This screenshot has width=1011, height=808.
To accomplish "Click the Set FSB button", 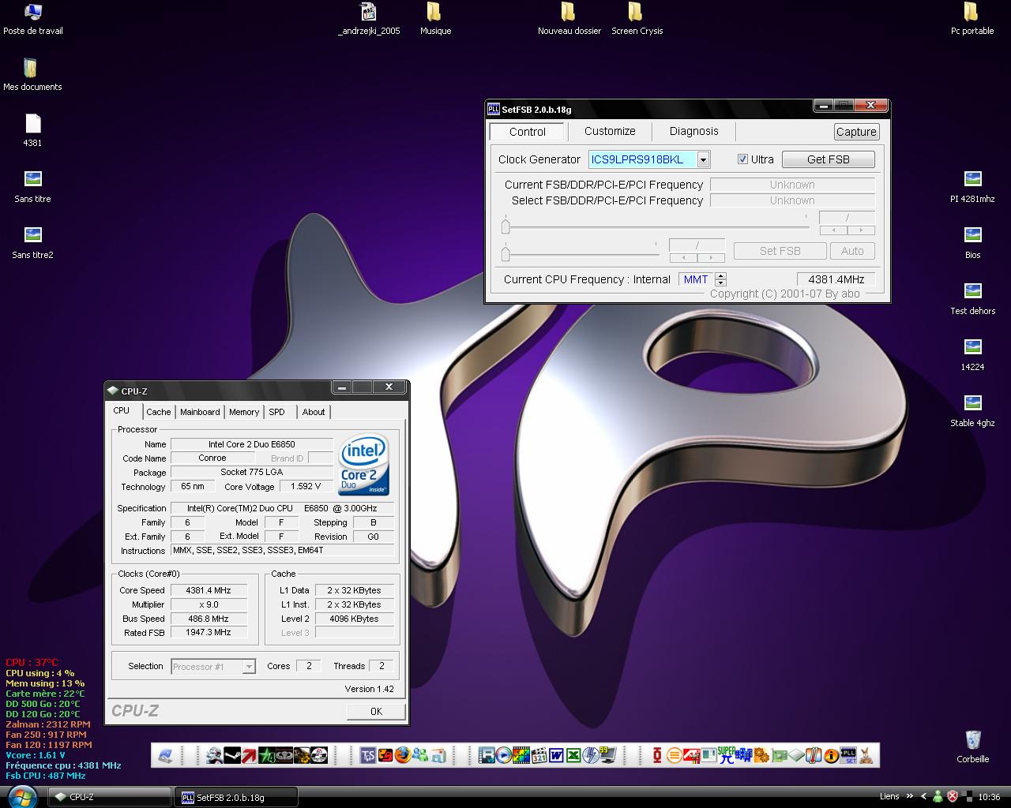I will (780, 251).
